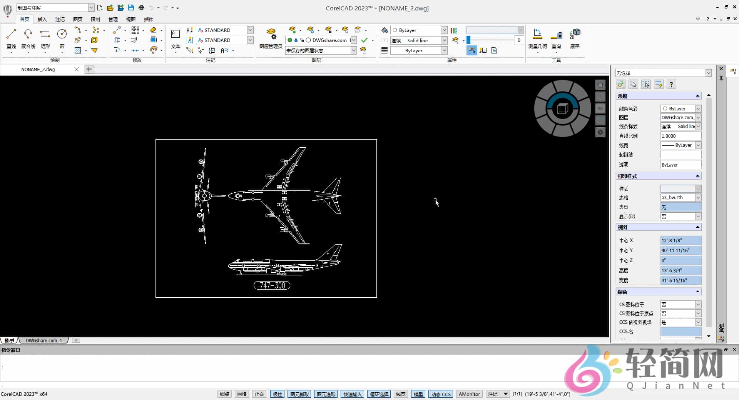Switch to the 插入 ribbon tab
The height and width of the screenshot is (400, 739).
[x=42, y=19]
